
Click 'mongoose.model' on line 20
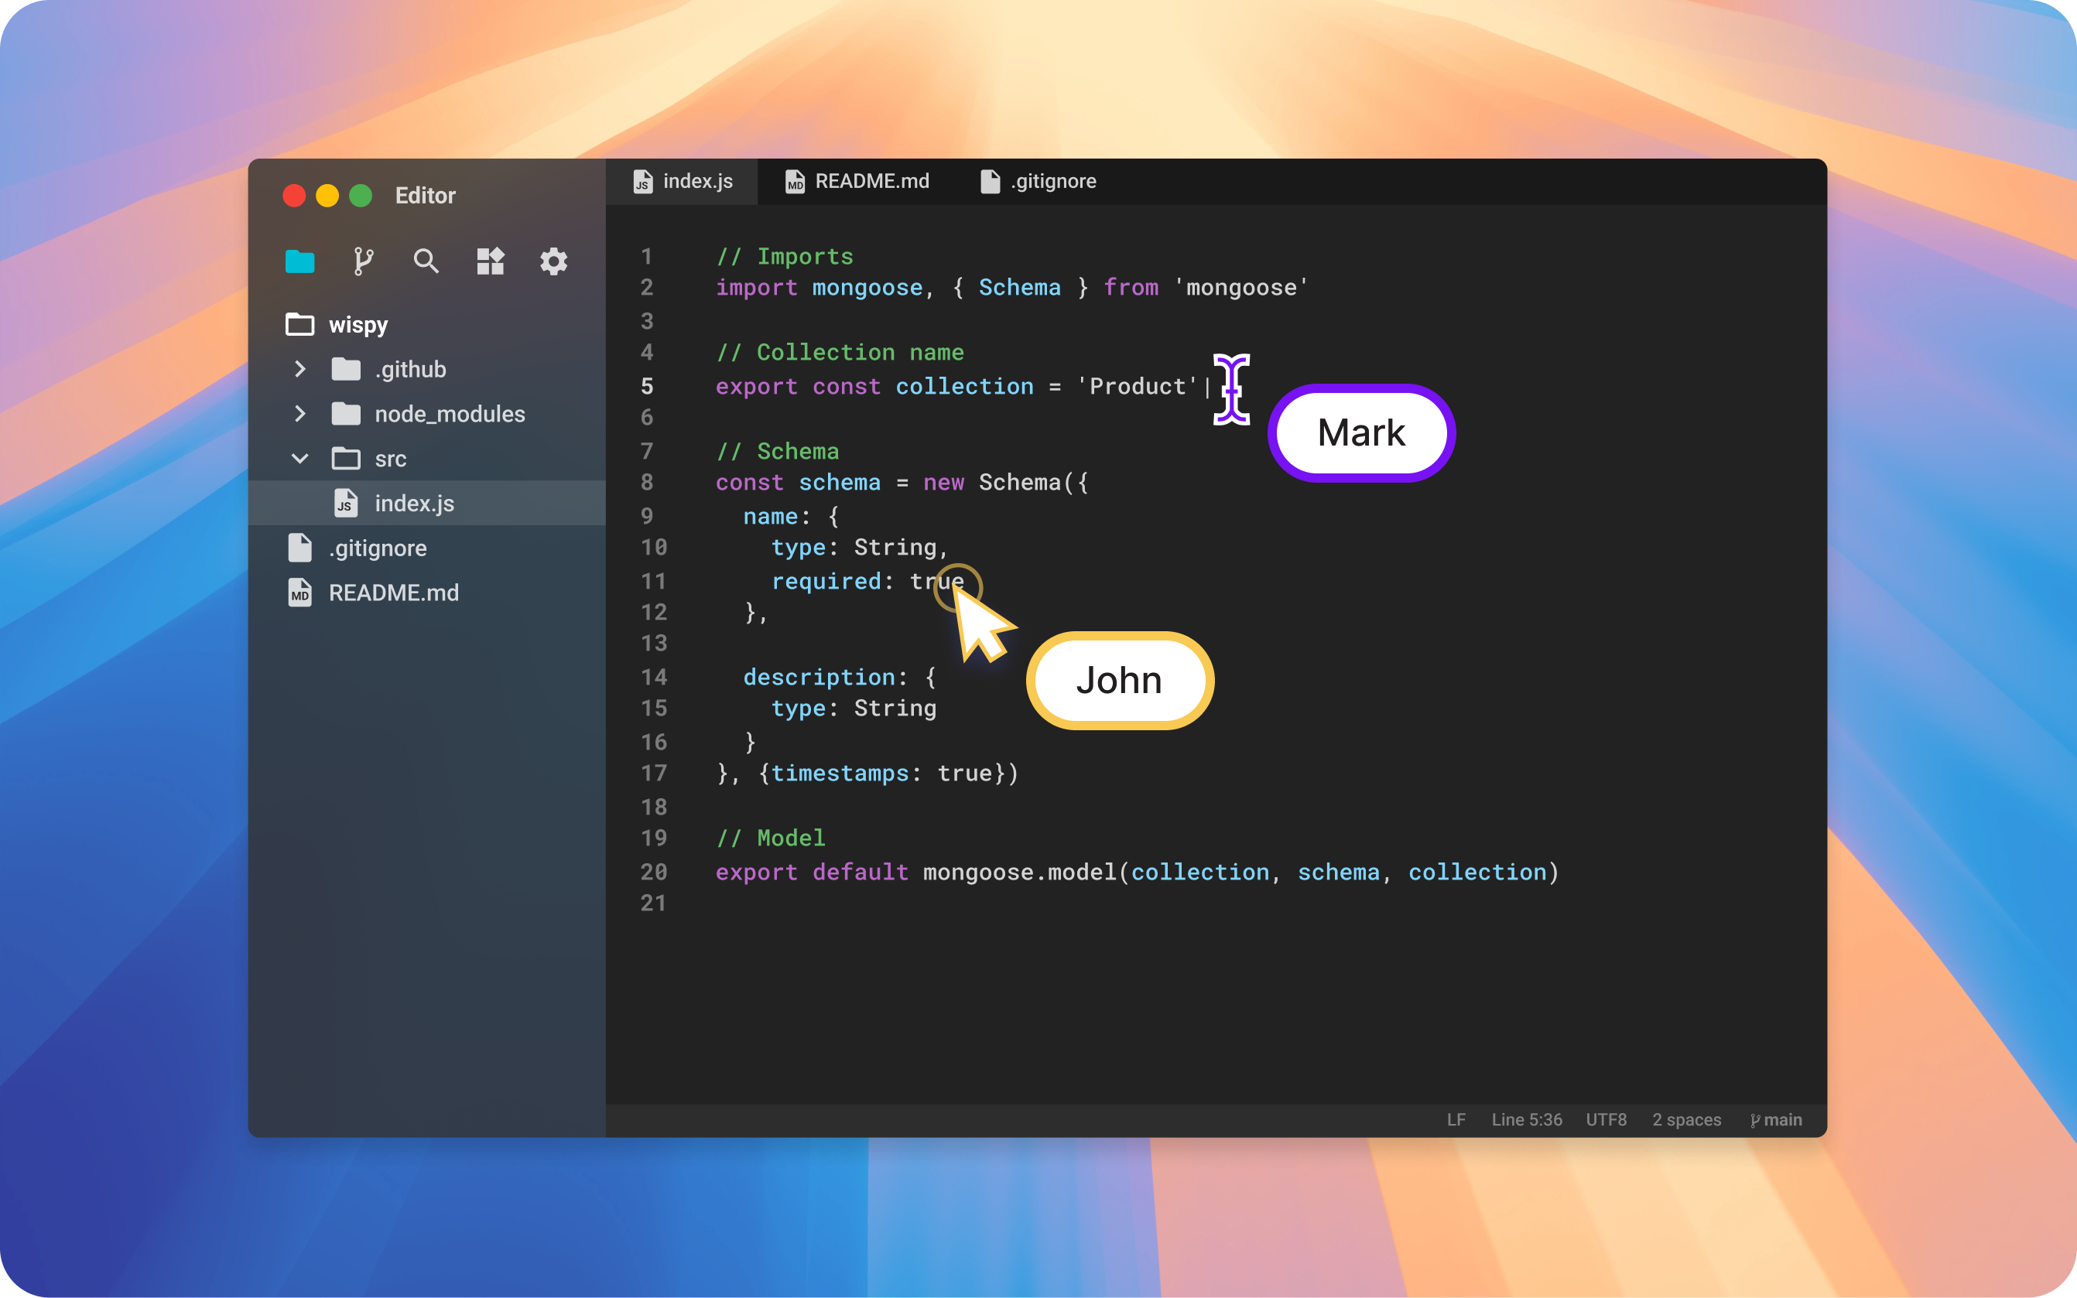1019,873
